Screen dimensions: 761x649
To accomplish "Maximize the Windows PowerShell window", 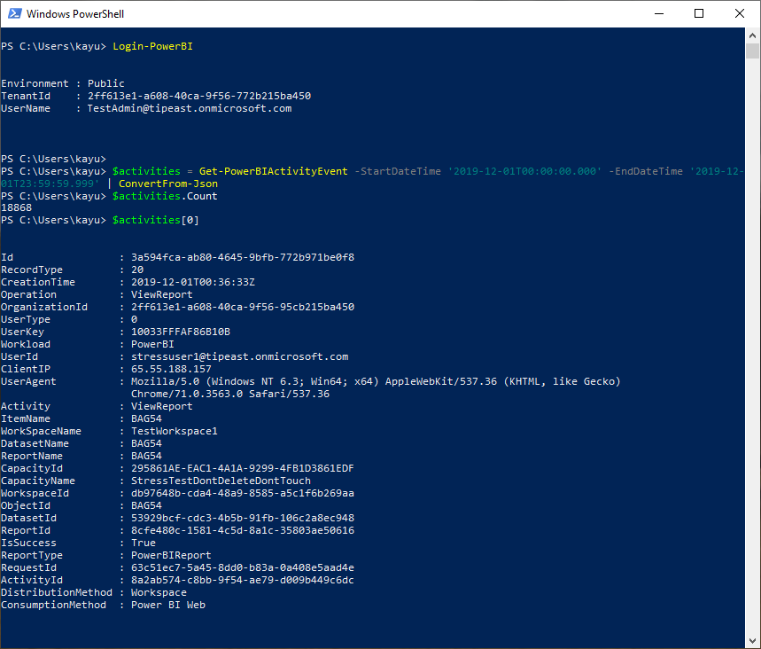I will [699, 14].
